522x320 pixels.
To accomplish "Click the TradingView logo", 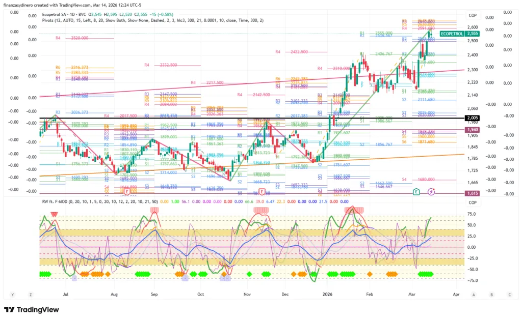I will click(31, 310).
